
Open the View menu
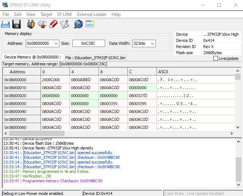[31, 14]
